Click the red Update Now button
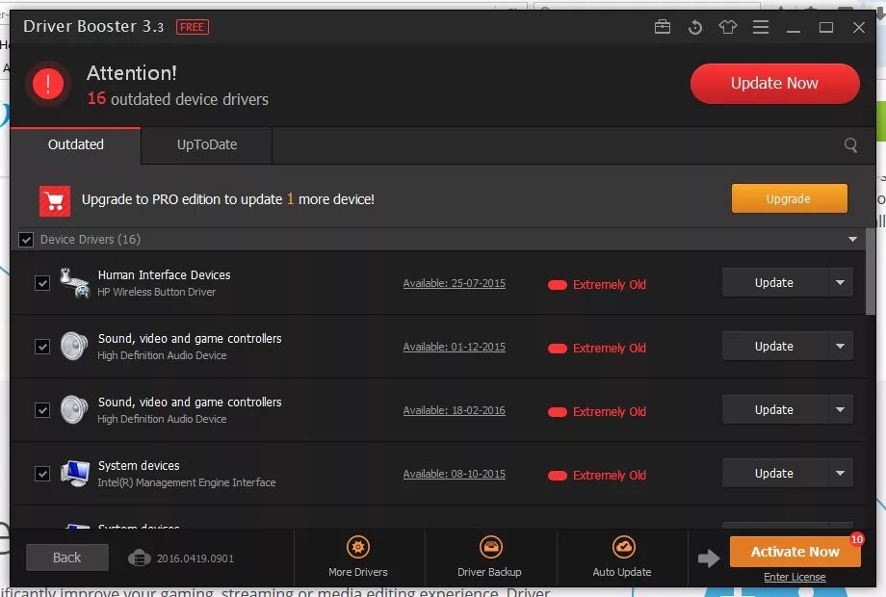The image size is (886, 597). (x=774, y=84)
